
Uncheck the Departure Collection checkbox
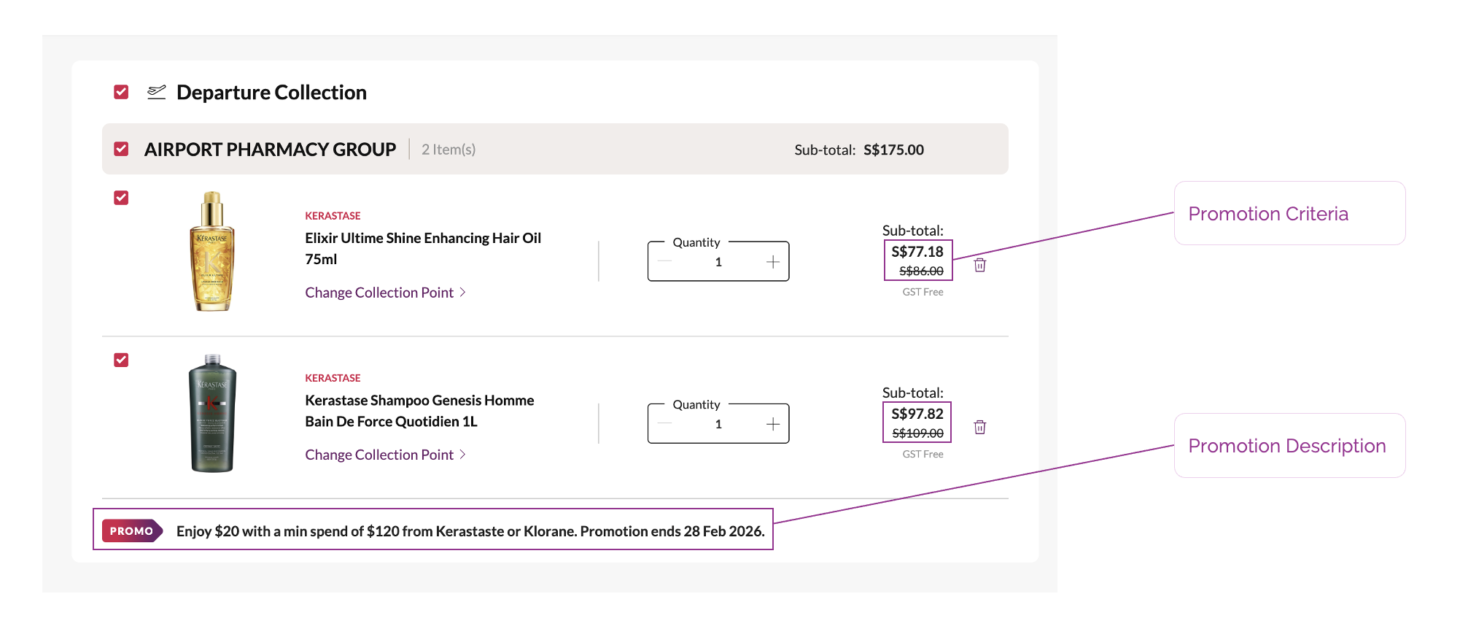coord(121,92)
